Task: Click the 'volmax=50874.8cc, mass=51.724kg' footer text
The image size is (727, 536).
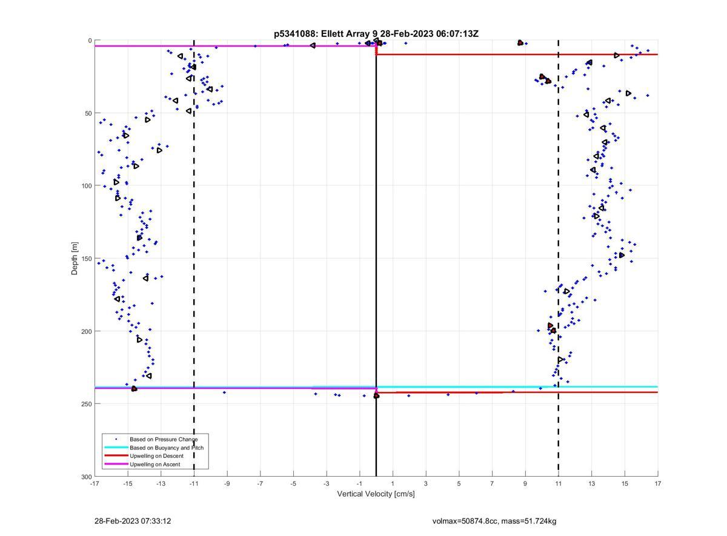Action: [x=494, y=521]
